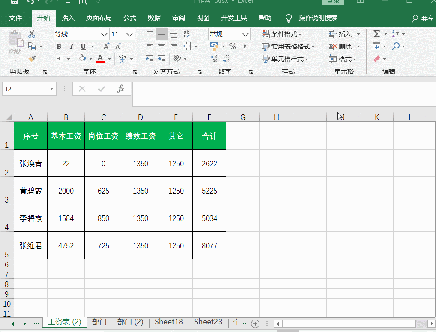The height and width of the screenshot is (332, 436).
Task: Toggle Bold formatting
Action: (x=59, y=46)
